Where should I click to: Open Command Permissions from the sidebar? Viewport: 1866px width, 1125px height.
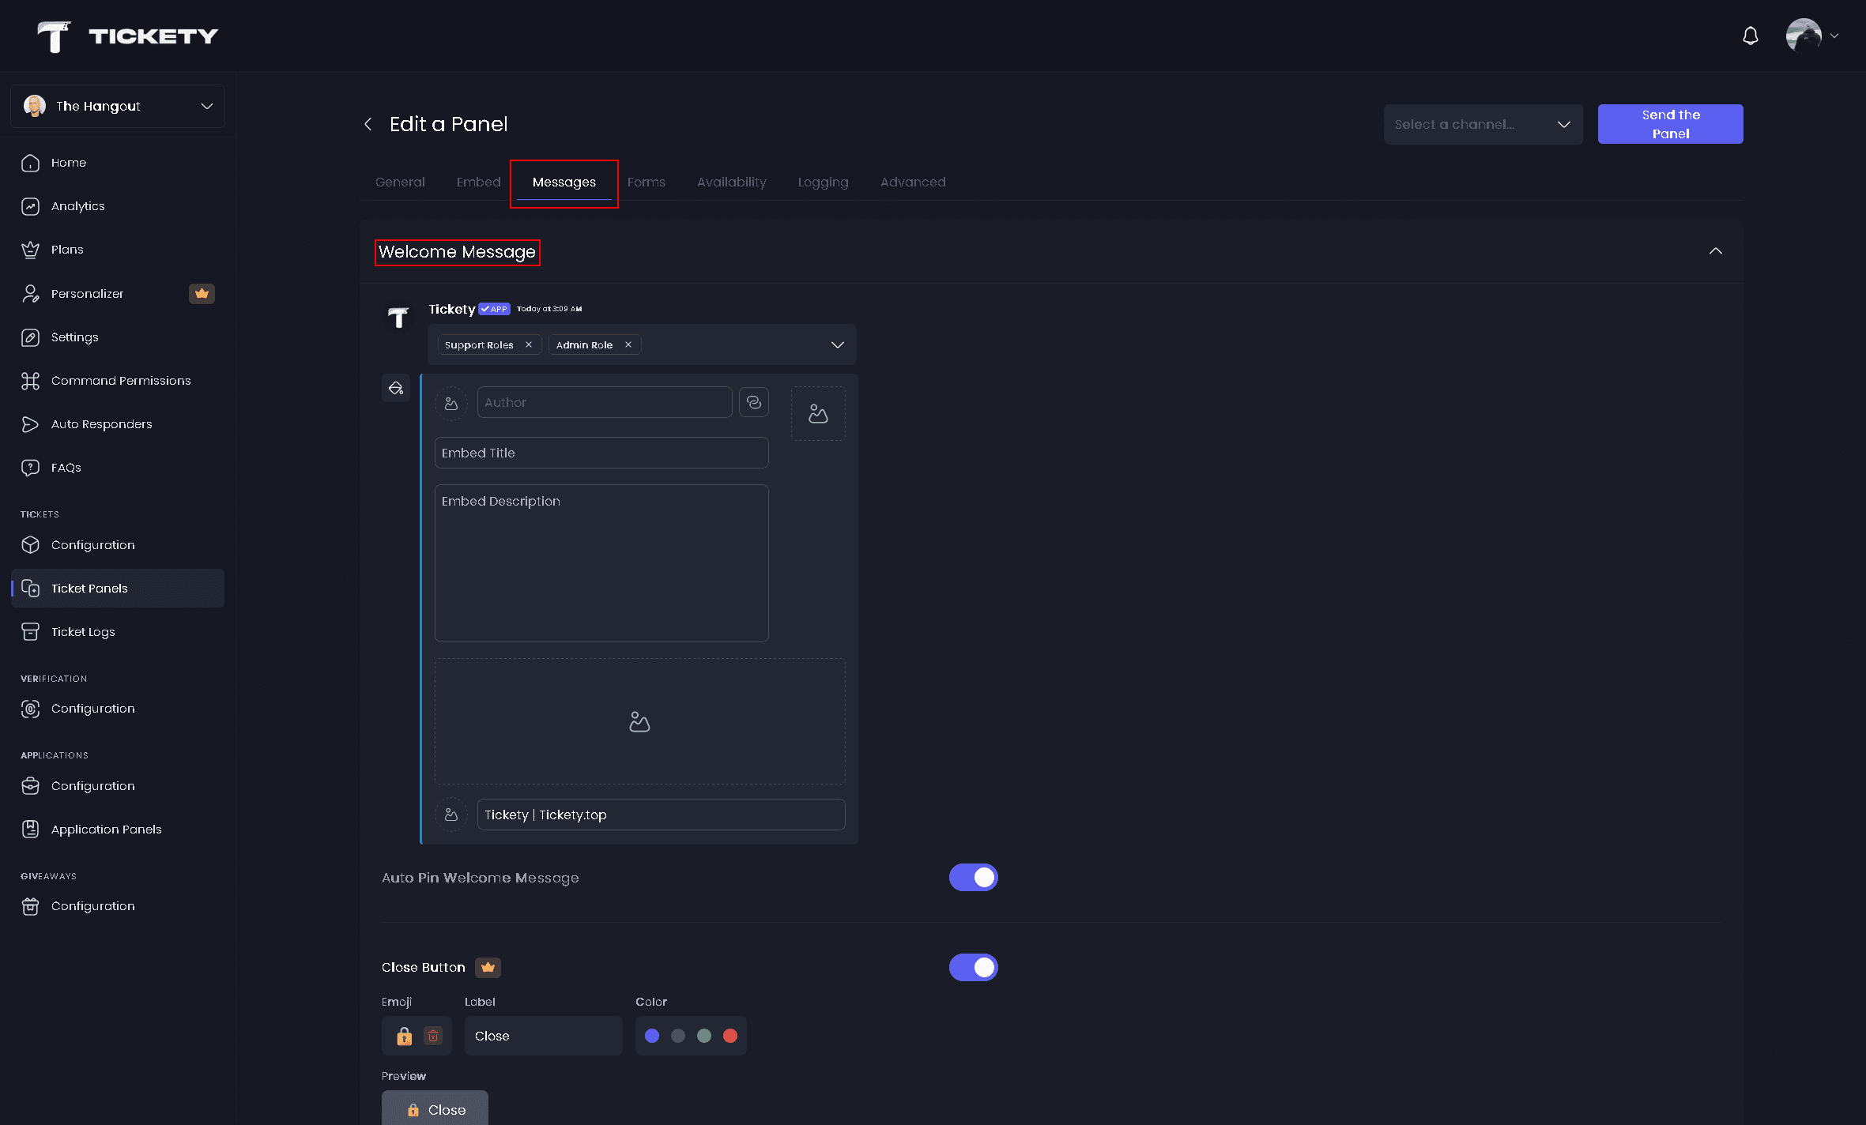click(30, 380)
